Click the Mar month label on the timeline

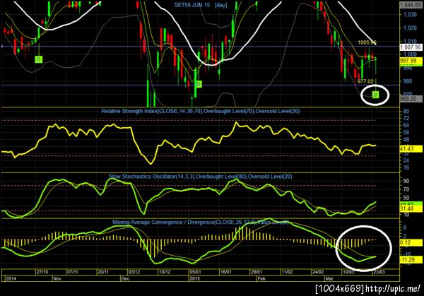[329, 278]
